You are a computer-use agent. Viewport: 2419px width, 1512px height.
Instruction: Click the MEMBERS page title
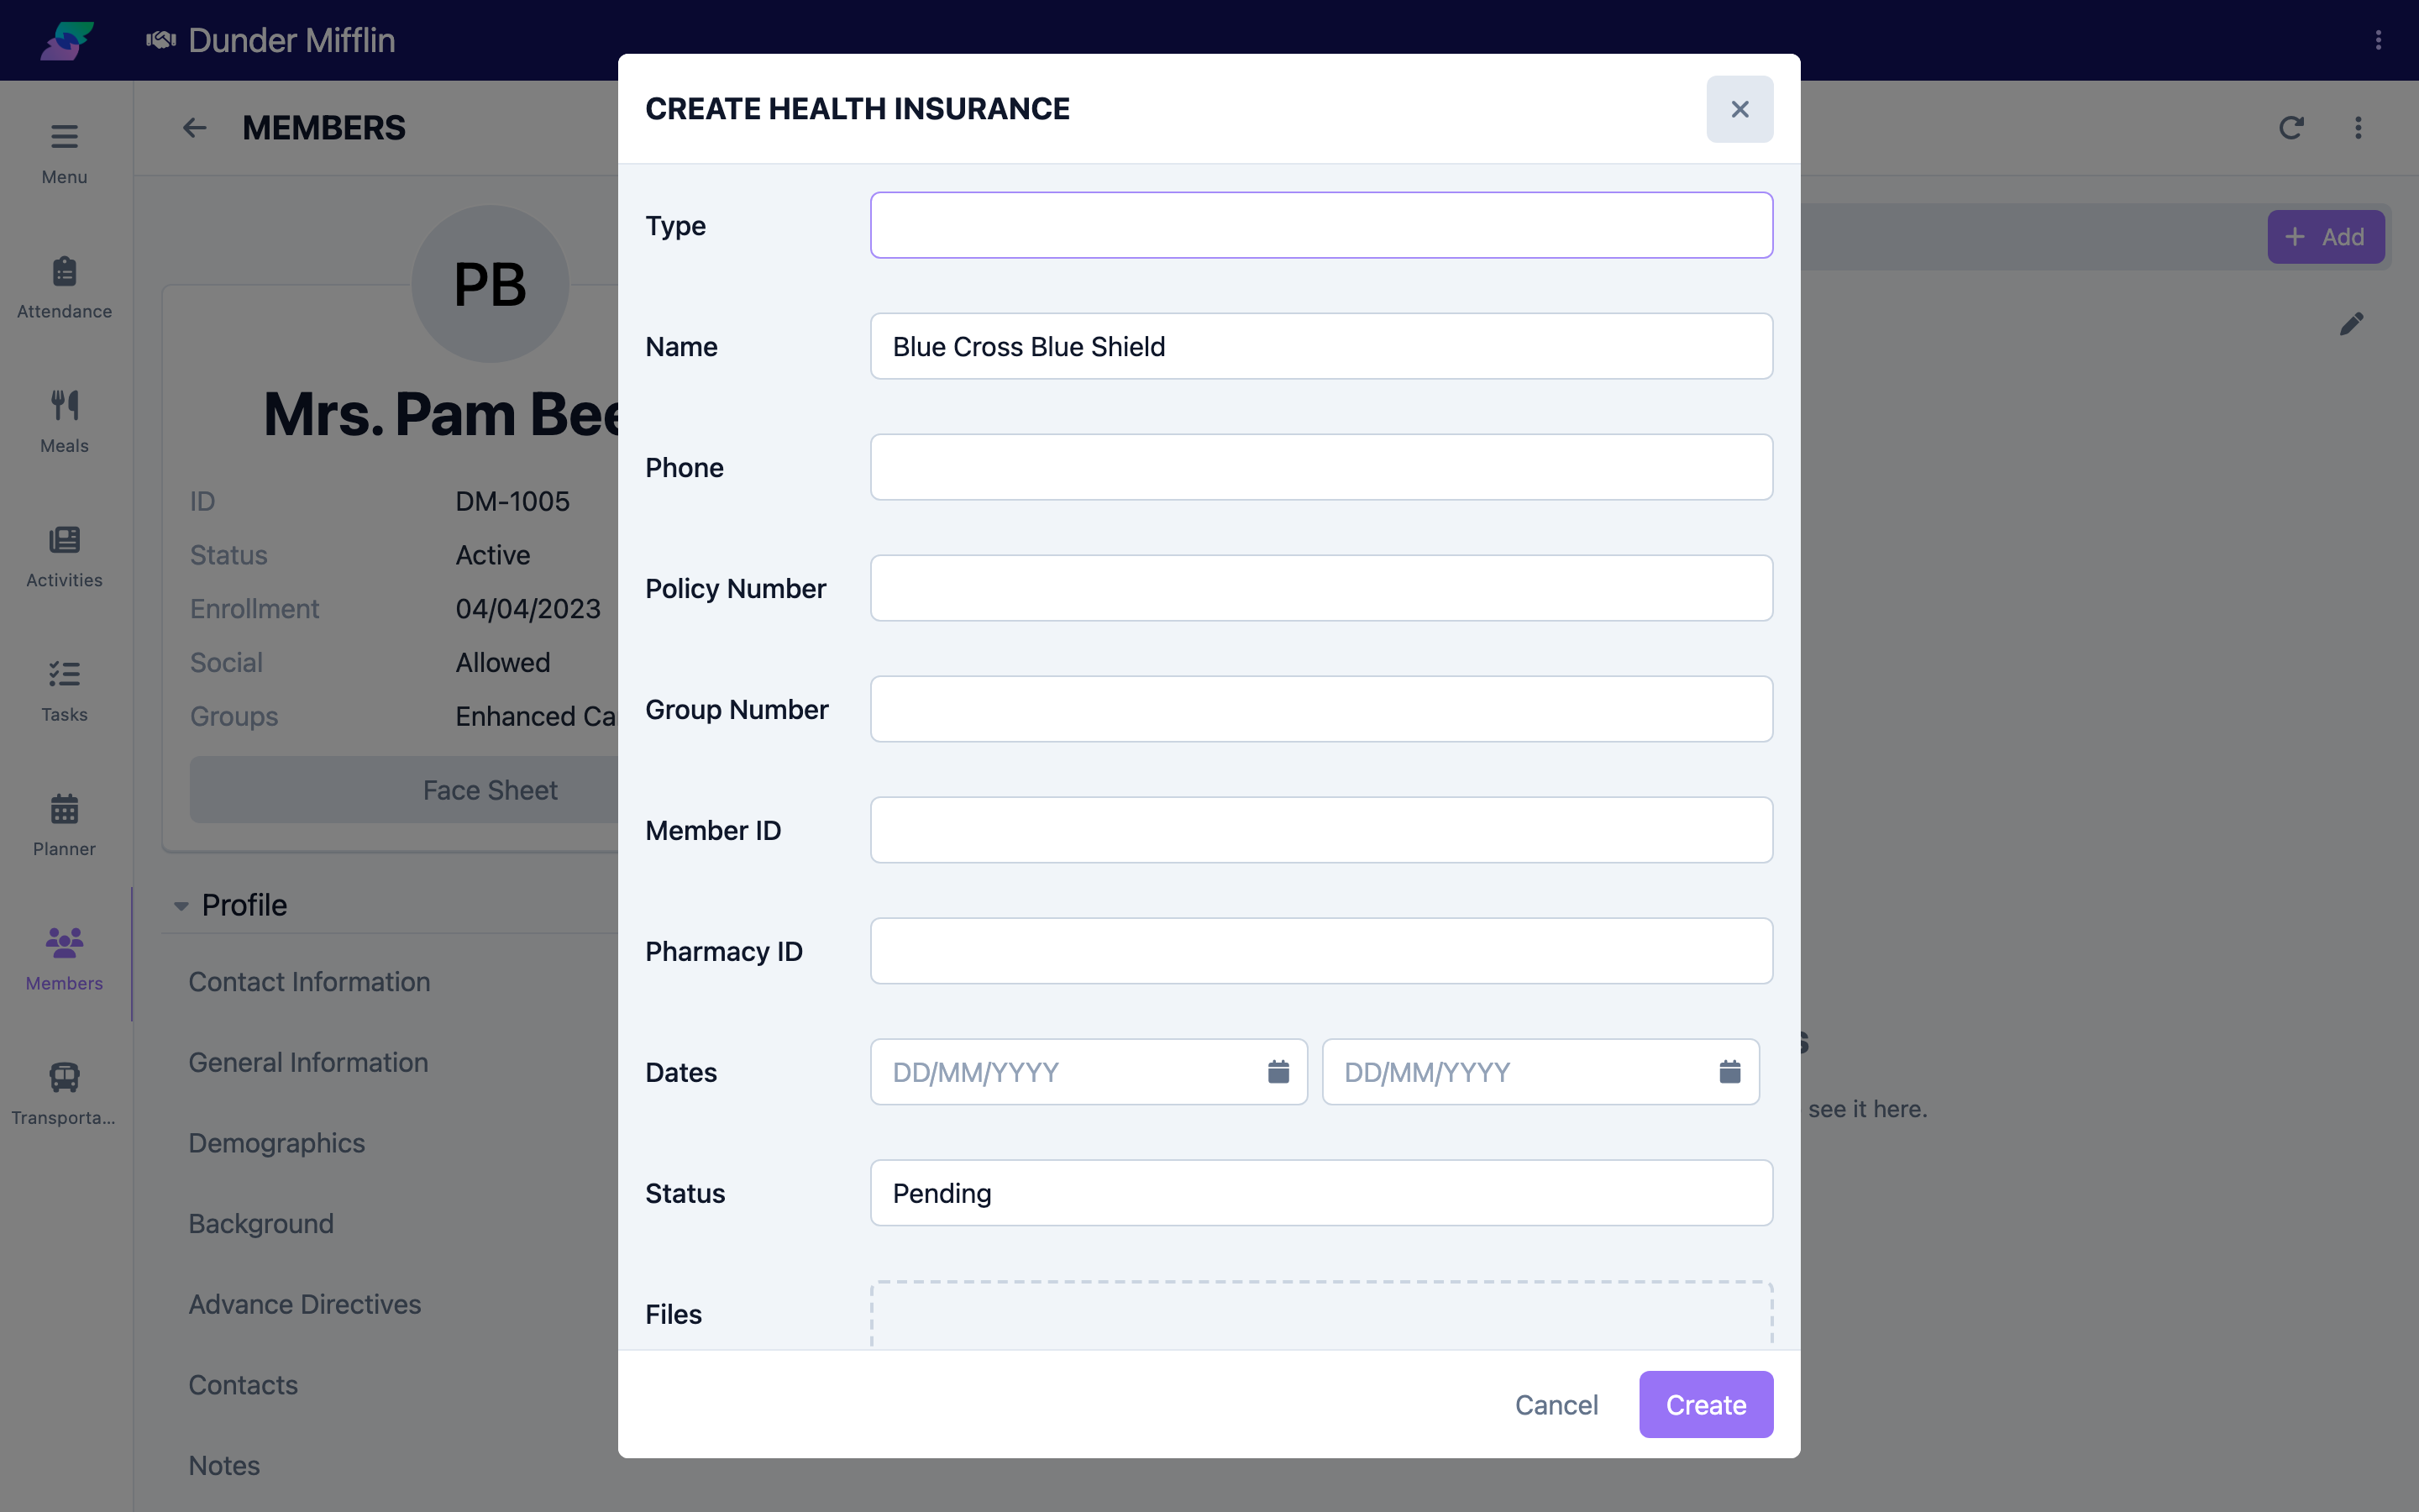[x=324, y=128]
